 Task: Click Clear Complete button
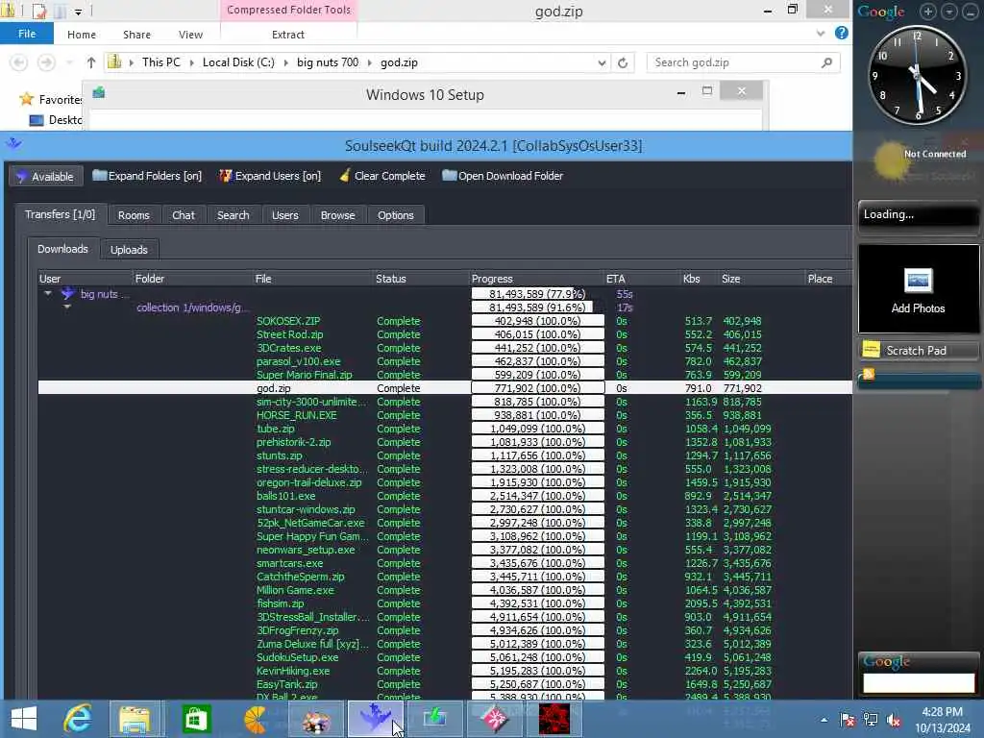pyautogui.click(x=382, y=177)
